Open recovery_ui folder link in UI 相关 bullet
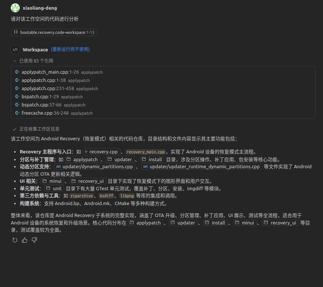This screenshot has height=287, width=323. pyautogui.click(x=88, y=181)
